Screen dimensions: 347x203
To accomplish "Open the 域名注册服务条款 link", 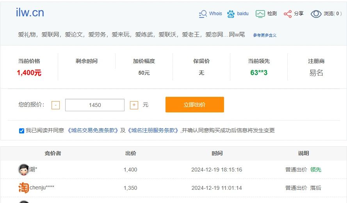I will click(x=153, y=131).
